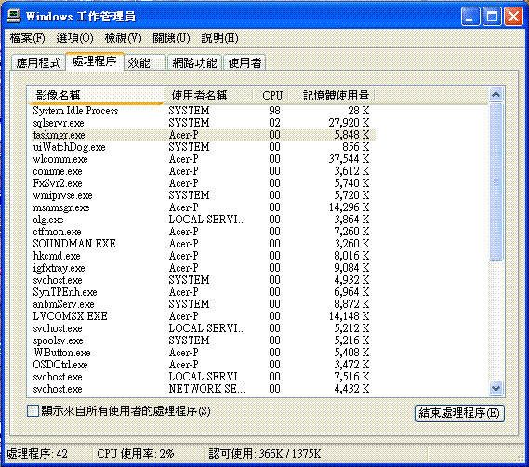Screen dimensions: 529x467
Task: Click the scroll down arrow of process list
Action: [x=496, y=389]
